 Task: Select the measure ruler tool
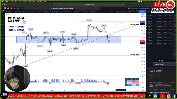(2, 43)
